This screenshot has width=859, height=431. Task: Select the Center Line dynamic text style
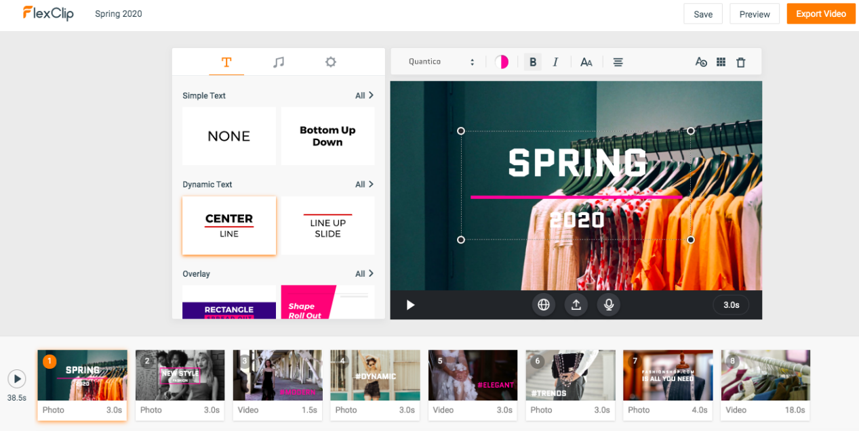pos(229,225)
